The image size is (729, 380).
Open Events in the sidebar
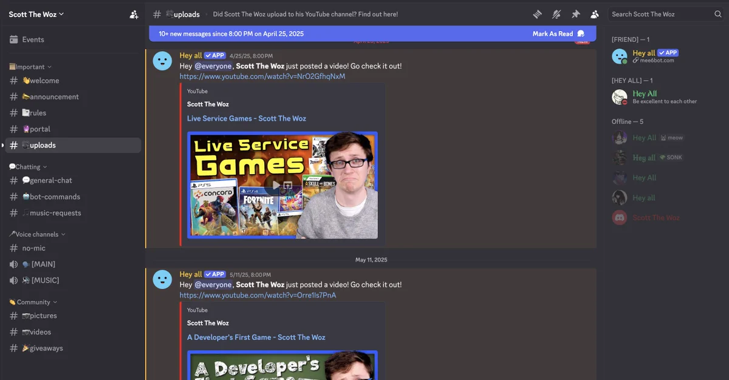(73, 39)
